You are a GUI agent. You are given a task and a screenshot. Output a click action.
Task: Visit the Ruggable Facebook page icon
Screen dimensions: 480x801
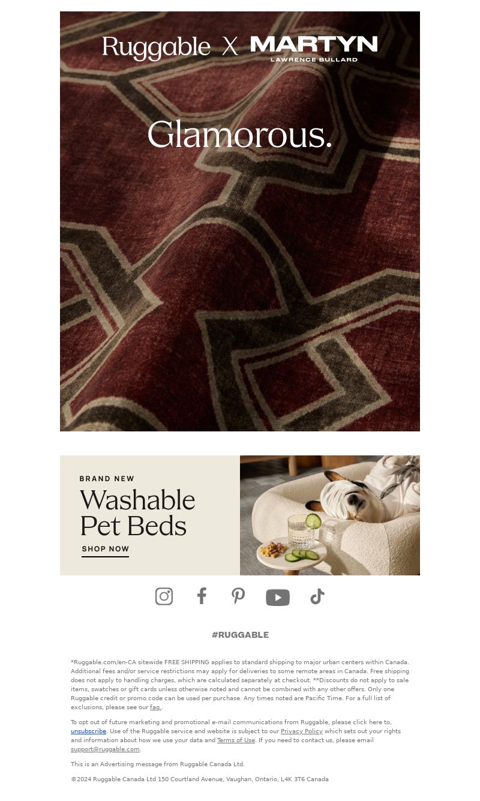coord(202,596)
